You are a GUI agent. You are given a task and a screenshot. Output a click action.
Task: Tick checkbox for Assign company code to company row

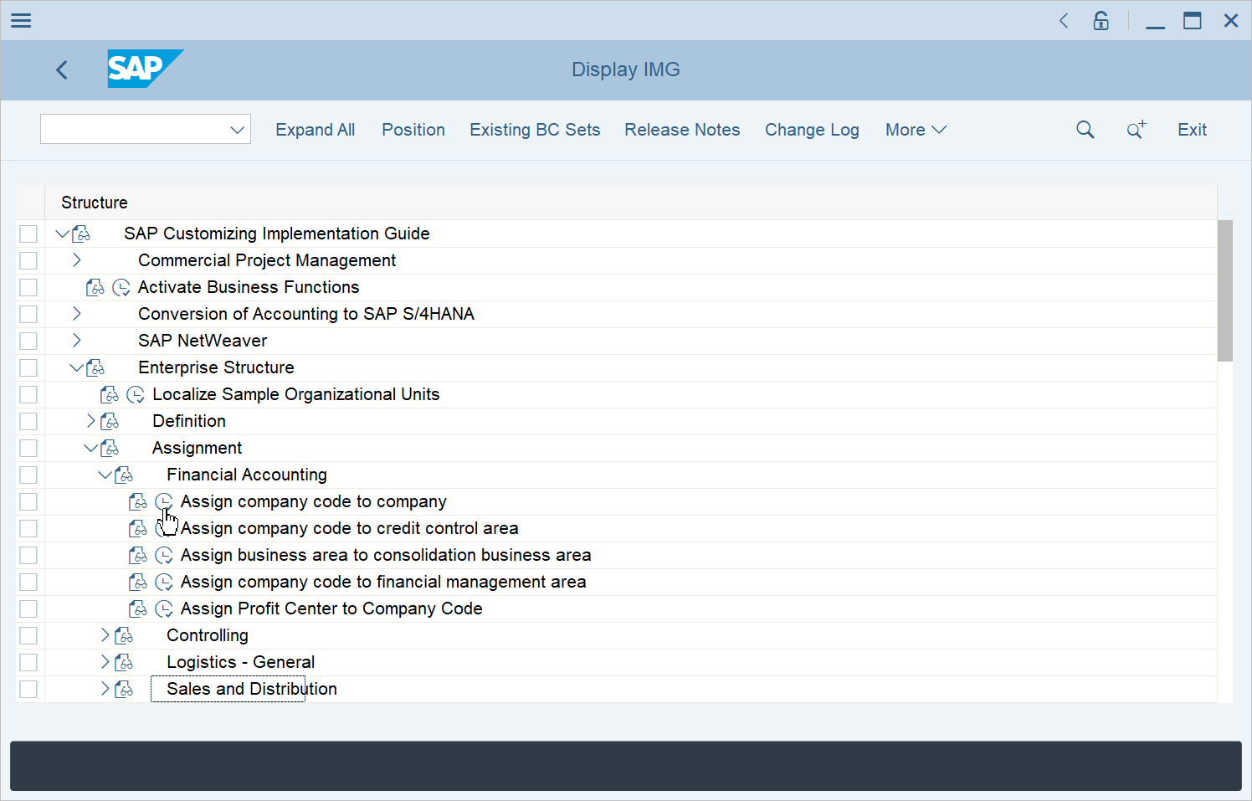[28, 501]
